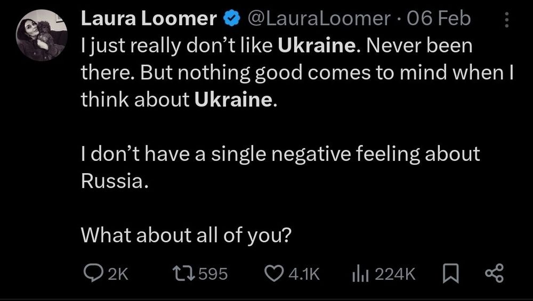Click the Laura Loomer display name

148,19
